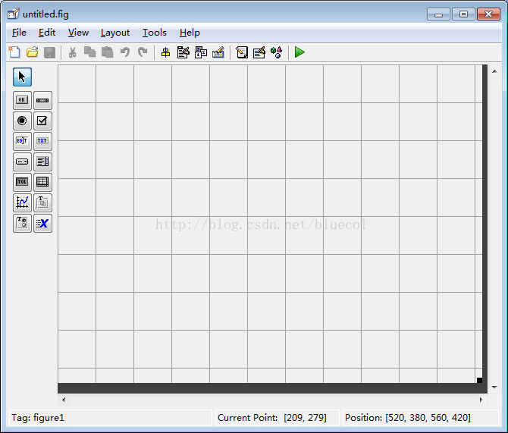Click the vertical scrollbar up arrow
508x433 pixels.
pyautogui.click(x=494, y=71)
